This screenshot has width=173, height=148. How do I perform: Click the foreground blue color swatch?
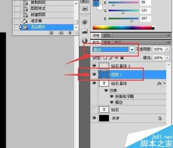(96, 3)
